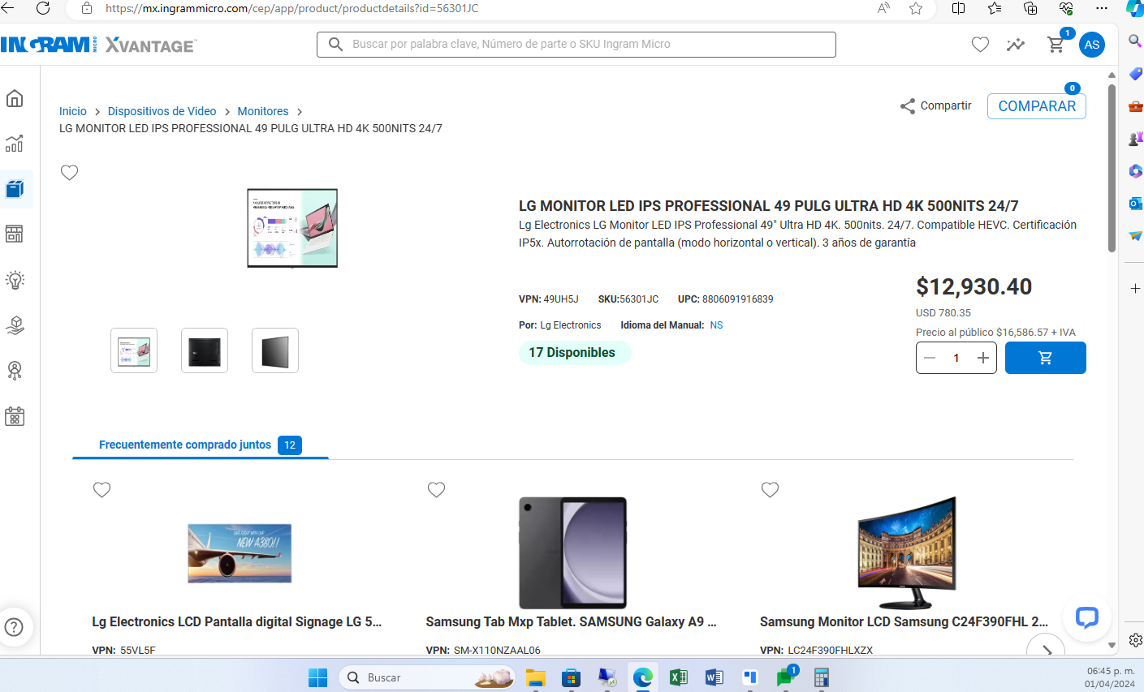The width and height of the screenshot is (1144, 692).
Task: Open Excel from taskbar
Action: coord(678,677)
